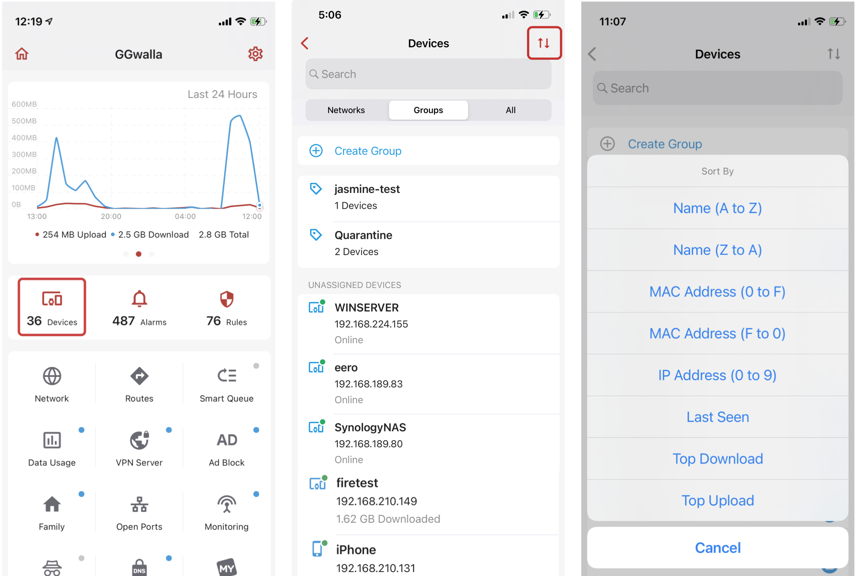Image resolution: width=858 pixels, height=576 pixels.
Task: Select third page dot under traffic chart
Action: [x=152, y=254]
